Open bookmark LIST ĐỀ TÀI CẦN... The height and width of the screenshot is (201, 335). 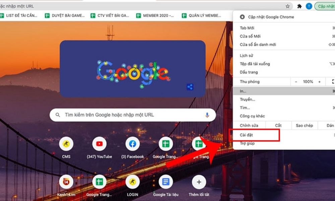18,15
